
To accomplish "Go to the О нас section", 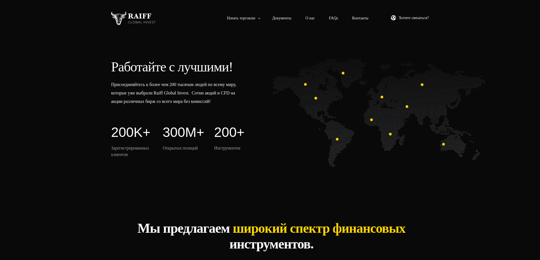I will click(x=310, y=18).
